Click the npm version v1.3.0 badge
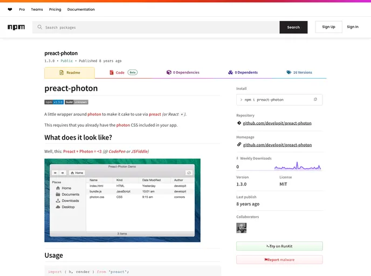The width and height of the screenshot is (371, 276). click(x=54, y=102)
